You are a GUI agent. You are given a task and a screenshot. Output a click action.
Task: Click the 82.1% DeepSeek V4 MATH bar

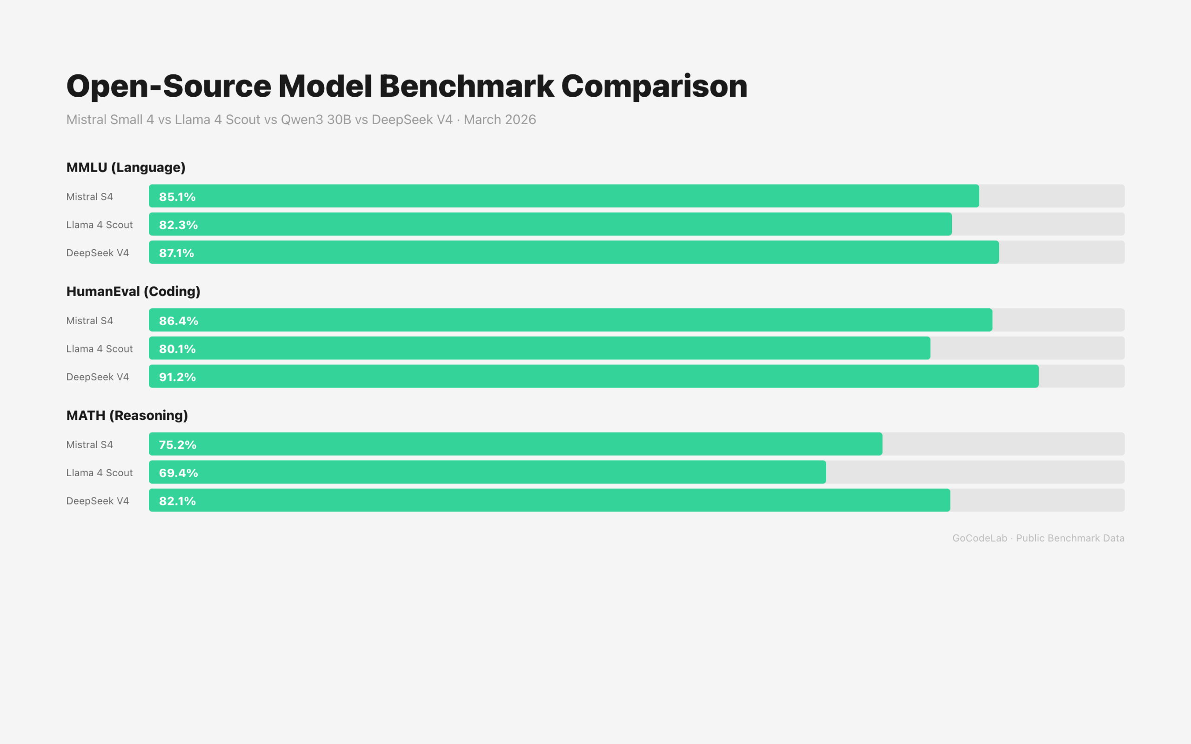tap(549, 500)
